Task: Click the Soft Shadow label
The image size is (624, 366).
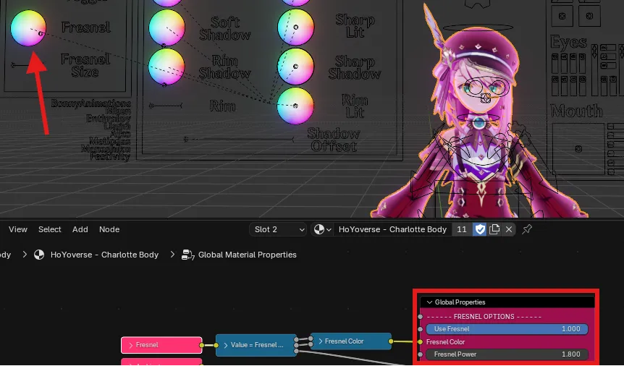Action: pos(225,29)
